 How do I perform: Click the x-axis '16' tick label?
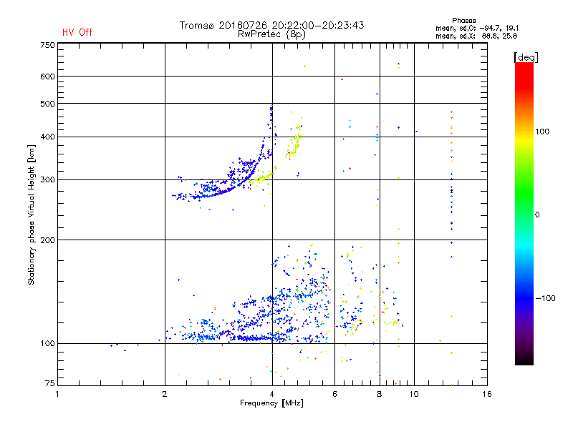[487, 394]
